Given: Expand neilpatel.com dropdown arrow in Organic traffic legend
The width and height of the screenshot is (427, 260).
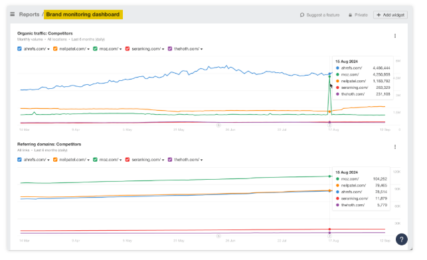Looking at the screenshot, I should 88,49.
